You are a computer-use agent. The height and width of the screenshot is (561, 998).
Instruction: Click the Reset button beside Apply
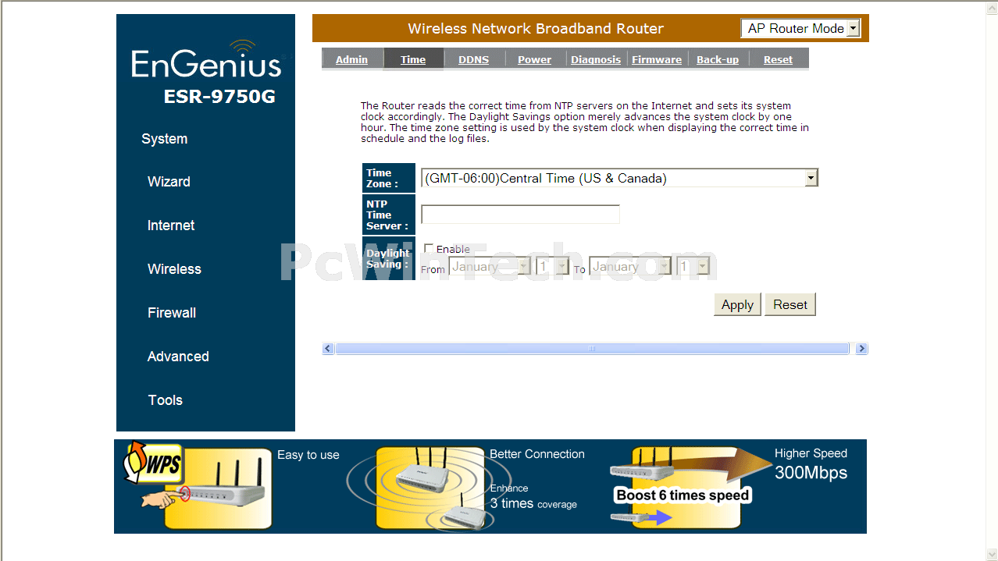[790, 304]
